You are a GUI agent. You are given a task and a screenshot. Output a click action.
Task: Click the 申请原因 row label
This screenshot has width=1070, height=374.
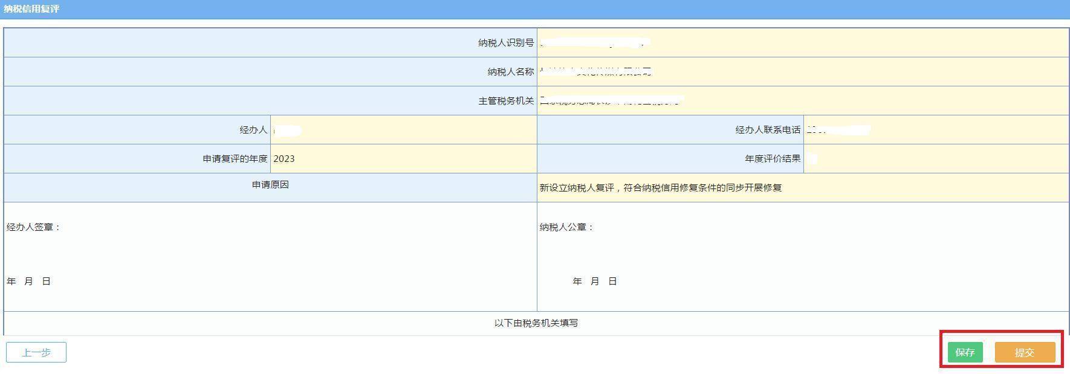click(270, 185)
